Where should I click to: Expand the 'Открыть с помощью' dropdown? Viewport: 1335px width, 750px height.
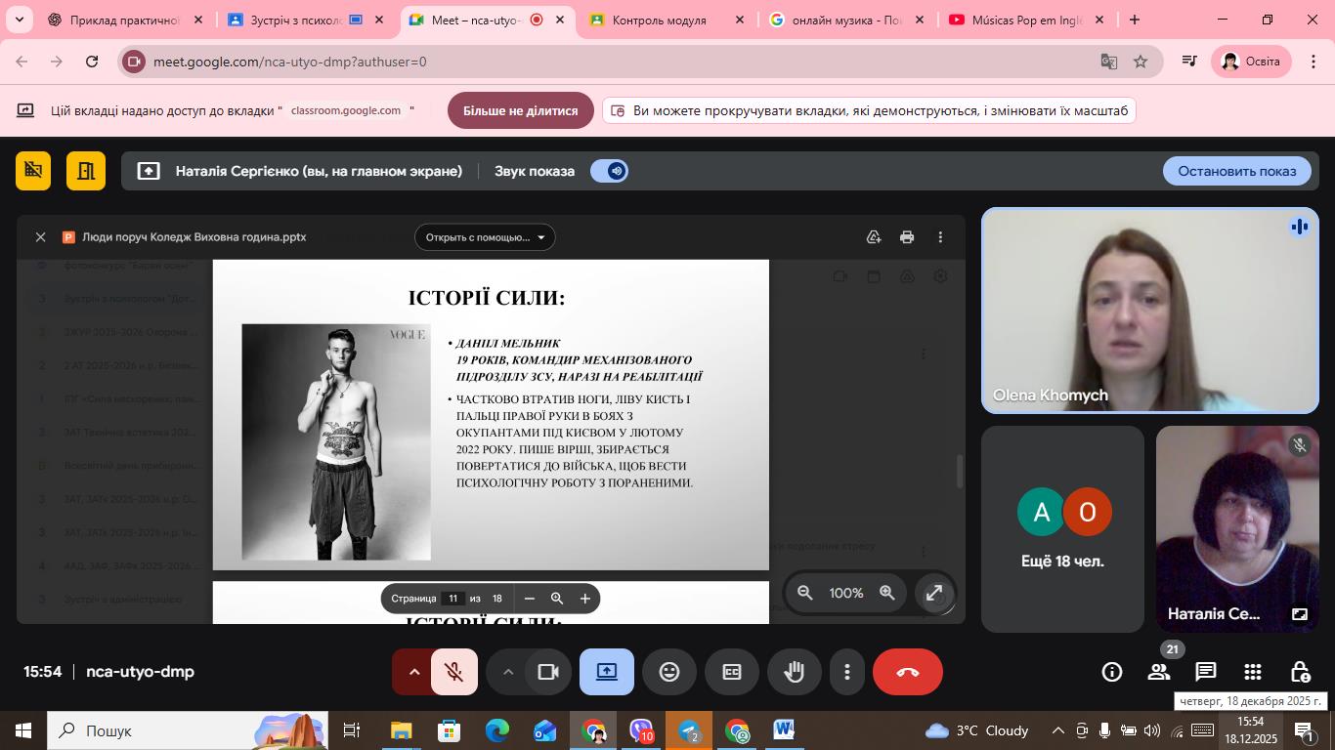click(485, 237)
